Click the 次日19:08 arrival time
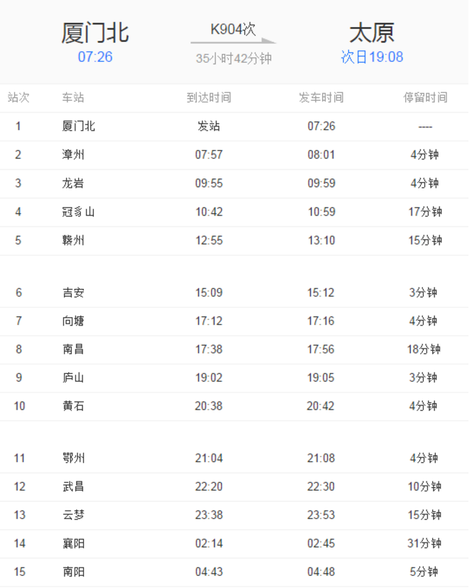This screenshot has height=588, width=472. 372,57
